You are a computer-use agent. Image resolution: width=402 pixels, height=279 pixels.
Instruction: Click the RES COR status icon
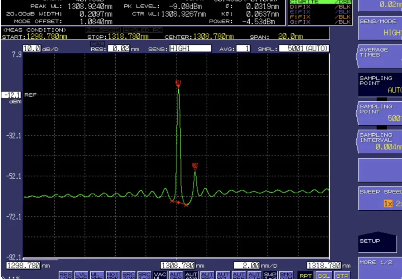(x=65, y=275)
